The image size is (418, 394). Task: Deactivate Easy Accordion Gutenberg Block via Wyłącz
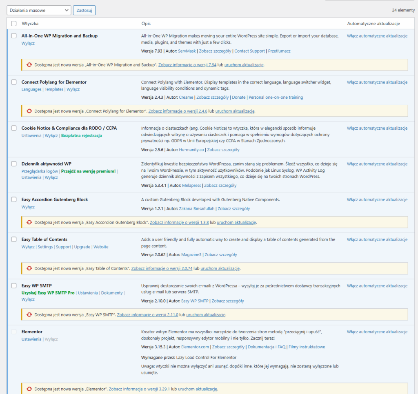28,207
